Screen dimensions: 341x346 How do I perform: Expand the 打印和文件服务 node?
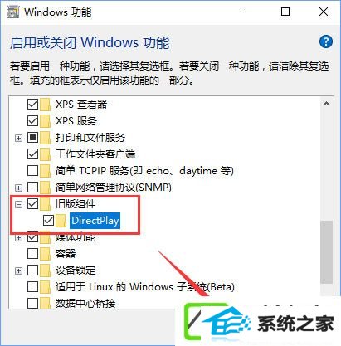[18, 138]
